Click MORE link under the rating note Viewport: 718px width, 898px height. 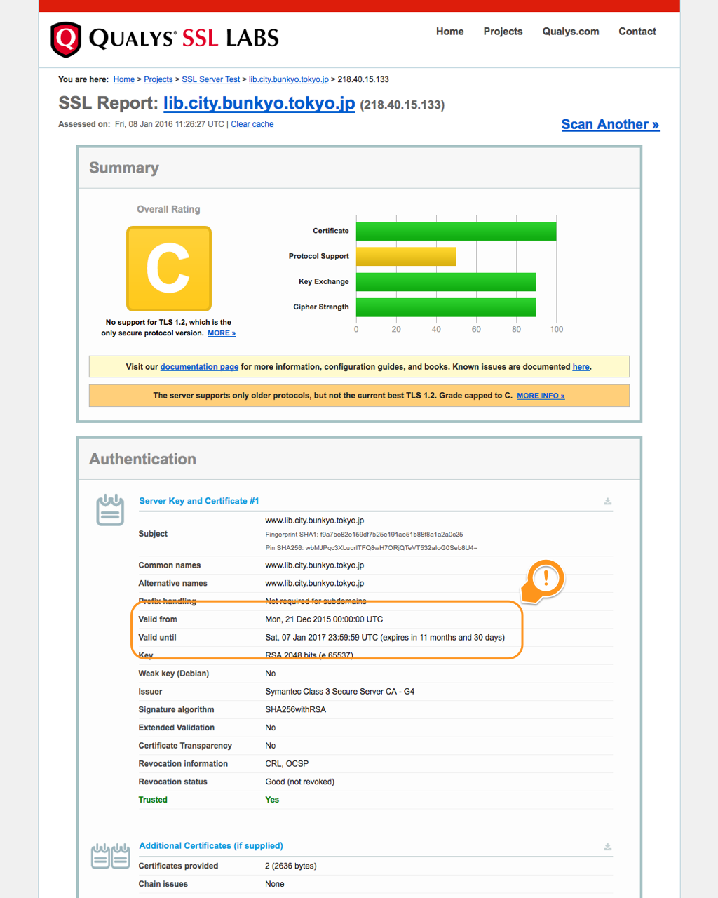[222, 333]
